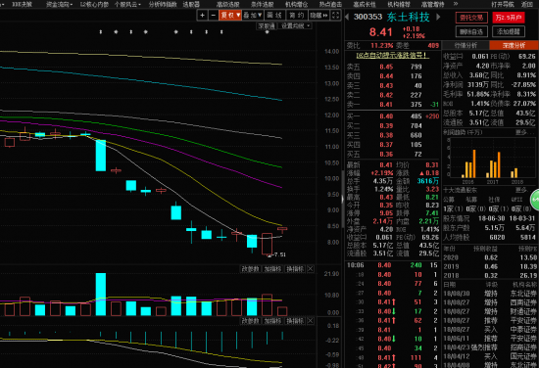The height and width of the screenshot is (368, 539).
Task: Zoom out the chart using minus icon
Action: tap(213, 15)
